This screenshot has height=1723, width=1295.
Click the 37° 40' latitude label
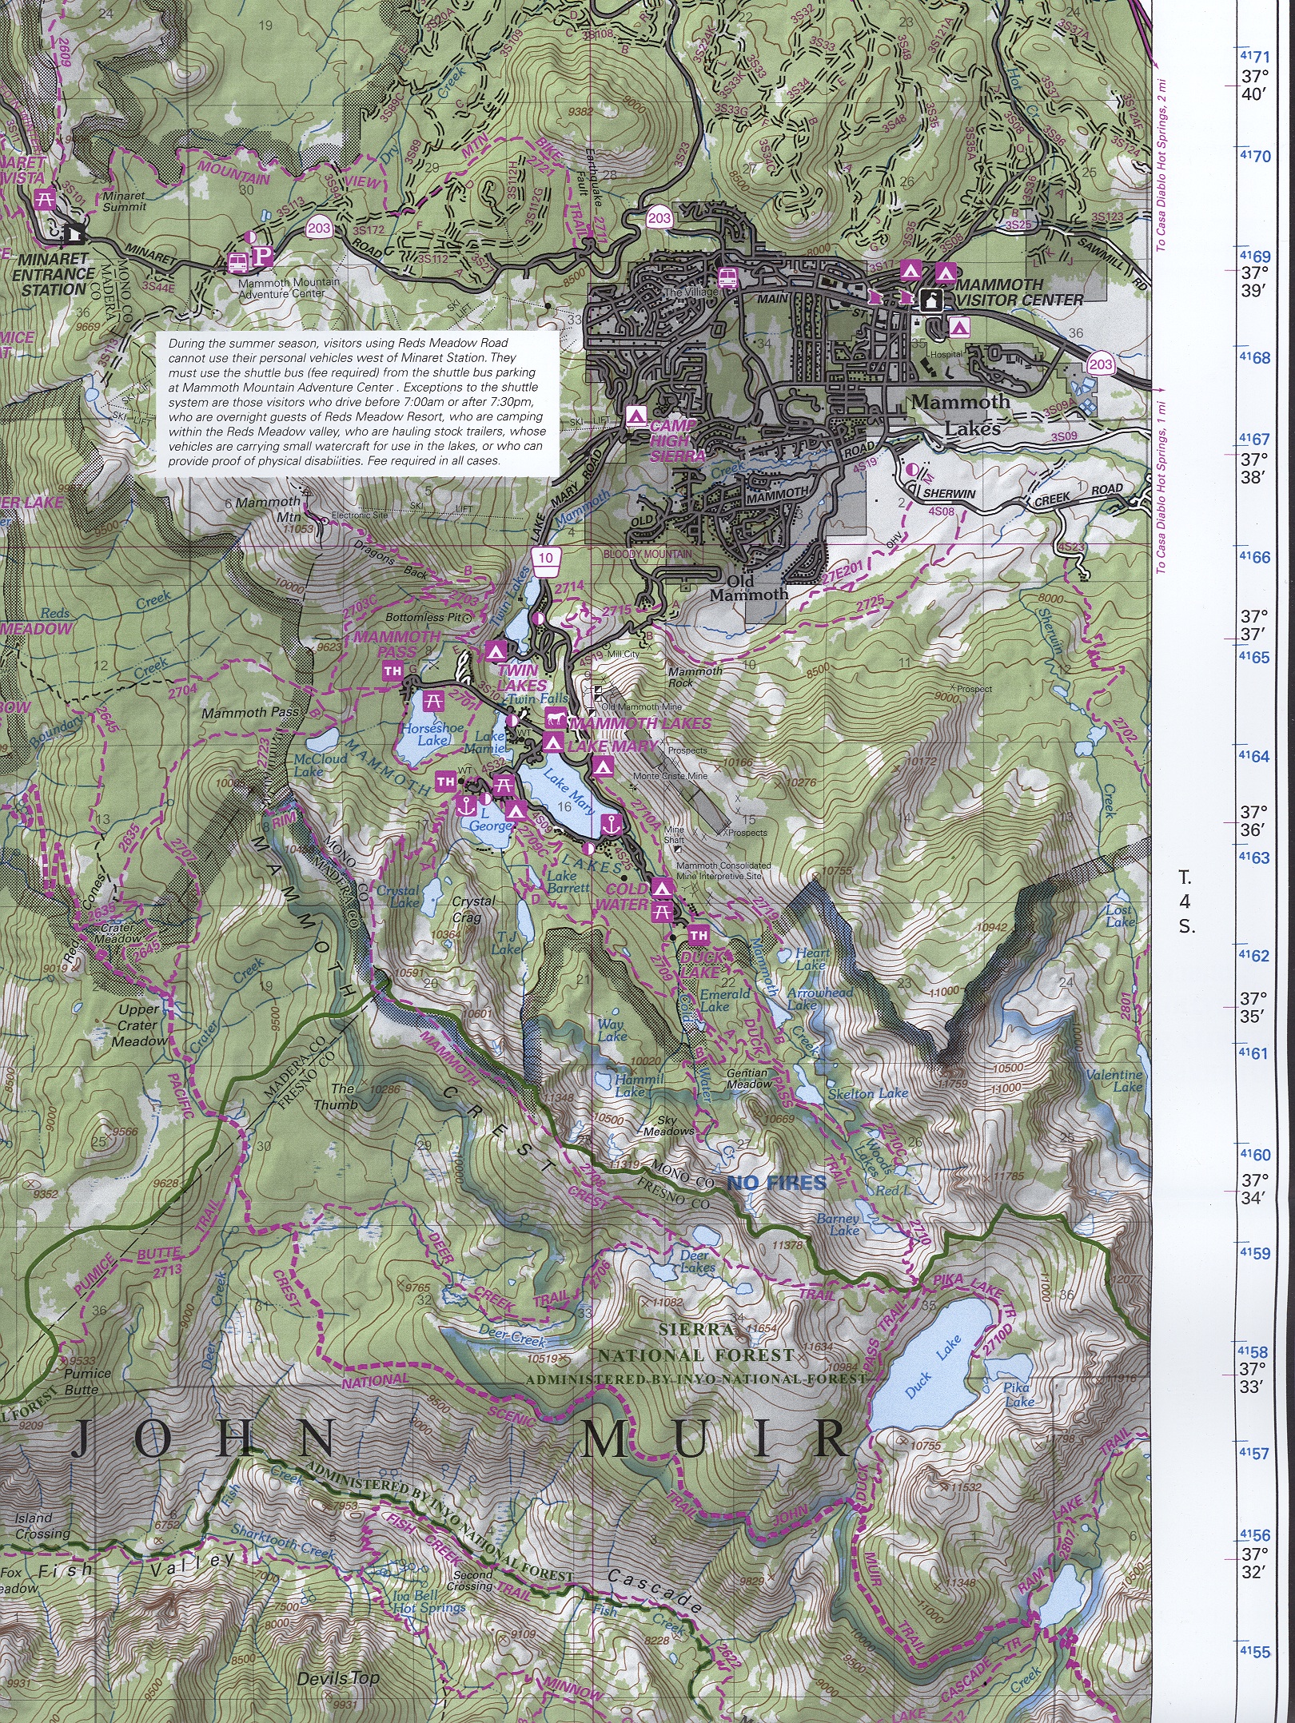[x=1253, y=86]
